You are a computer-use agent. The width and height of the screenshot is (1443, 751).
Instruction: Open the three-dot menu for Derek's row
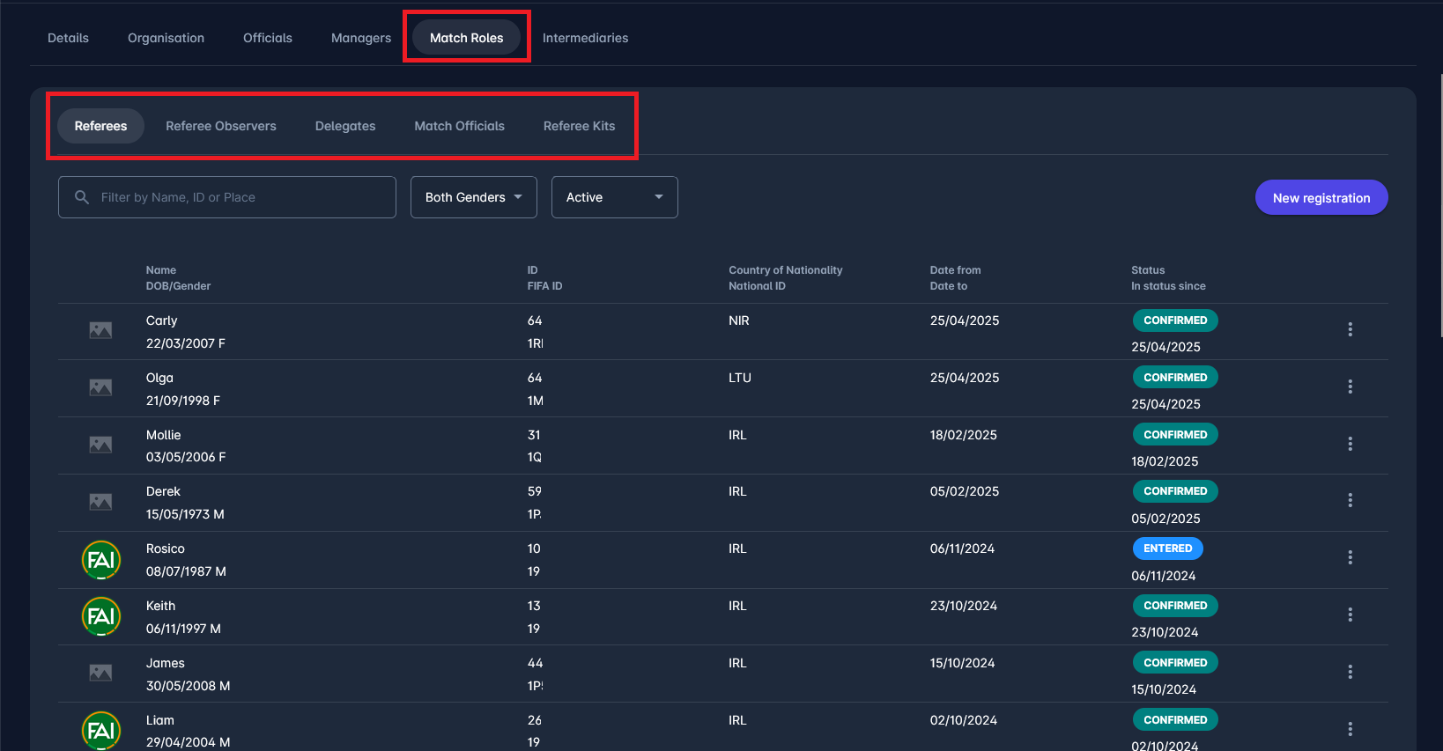tap(1350, 500)
